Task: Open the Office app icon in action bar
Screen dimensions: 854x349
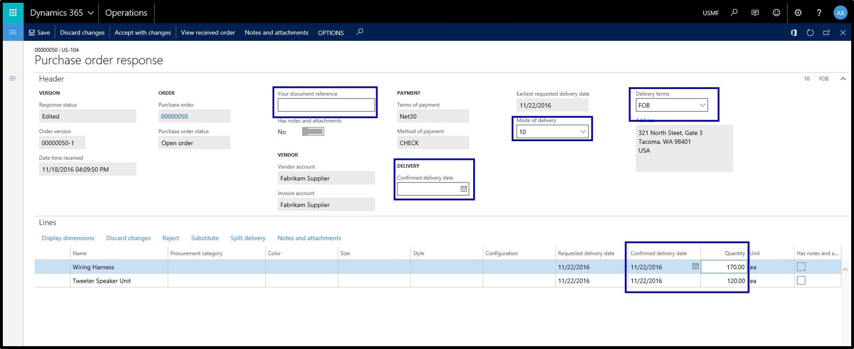Action: 794,33
